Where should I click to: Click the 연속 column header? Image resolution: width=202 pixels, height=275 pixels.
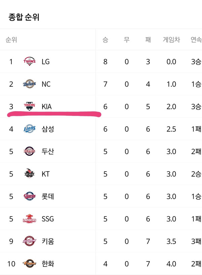coord(196,40)
